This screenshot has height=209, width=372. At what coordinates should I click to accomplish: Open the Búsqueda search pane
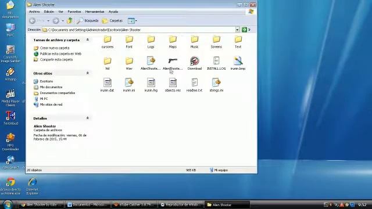tap(88, 21)
